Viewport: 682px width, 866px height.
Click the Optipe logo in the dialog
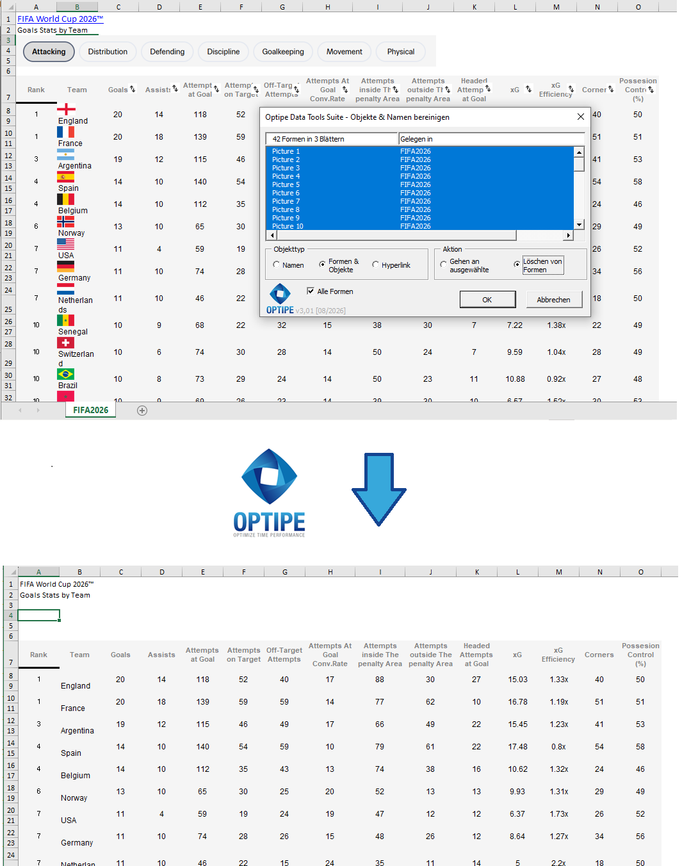[x=280, y=299]
